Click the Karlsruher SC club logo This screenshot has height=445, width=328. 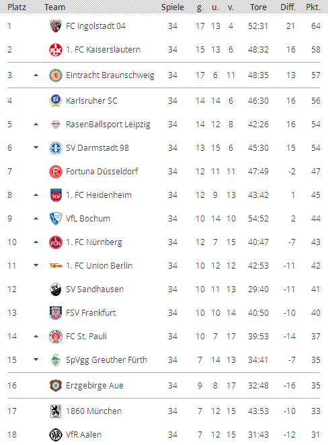56,101
